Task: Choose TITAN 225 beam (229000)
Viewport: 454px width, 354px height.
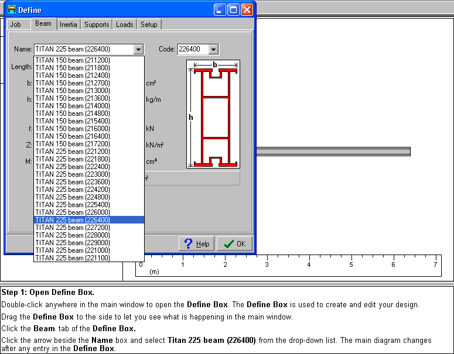Action: point(73,243)
